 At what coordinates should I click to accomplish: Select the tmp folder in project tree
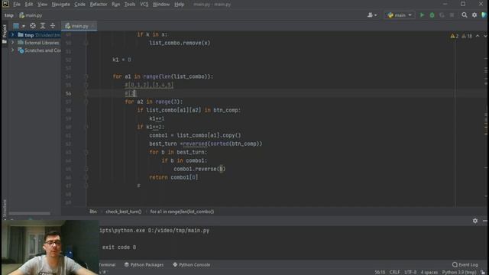(29, 35)
